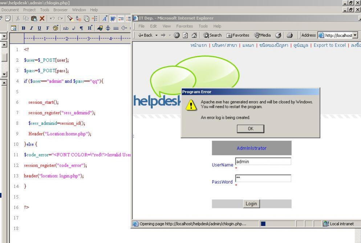361x243 pixels.
Task: Open the editor's Project menu
Action: tap(29, 10)
